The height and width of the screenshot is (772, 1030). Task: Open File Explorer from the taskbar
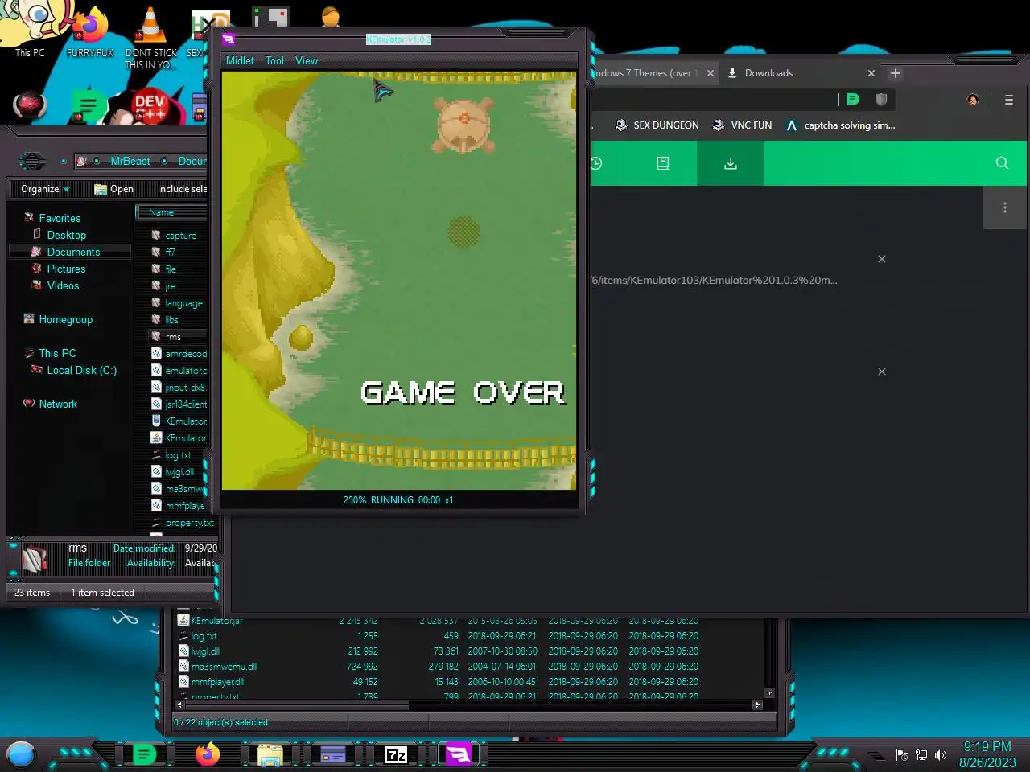click(x=270, y=754)
